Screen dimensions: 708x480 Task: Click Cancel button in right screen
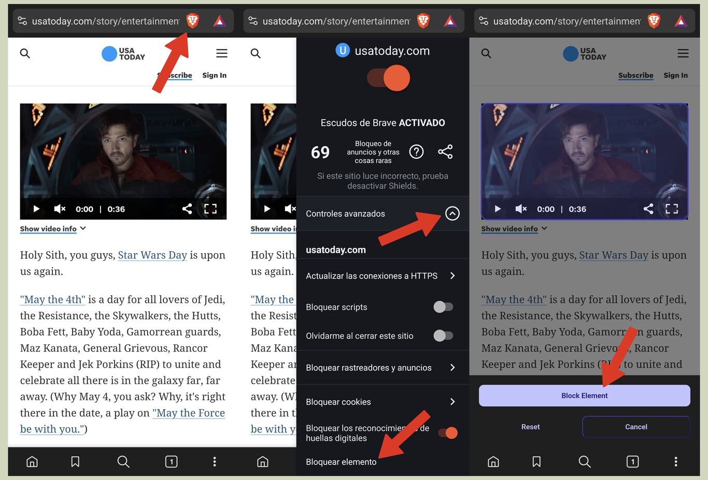636,427
